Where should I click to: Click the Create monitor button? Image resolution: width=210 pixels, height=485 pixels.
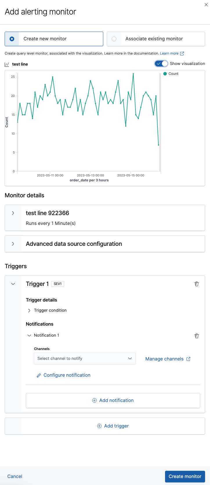tap(185, 477)
